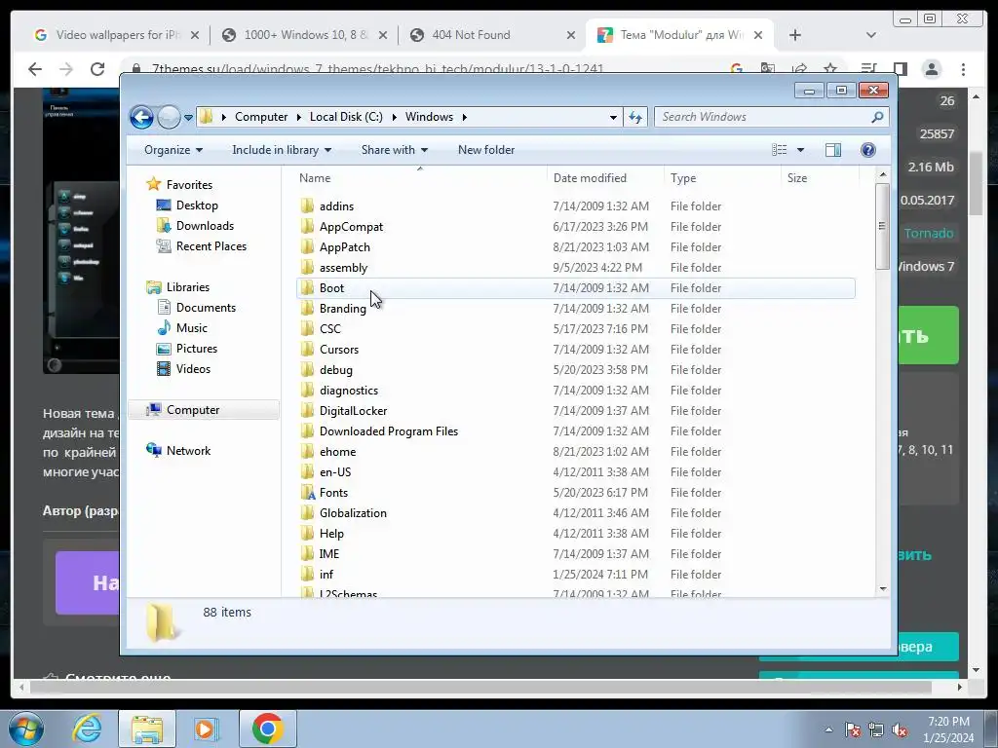The height and width of the screenshot is (748, 998).
Task: Click the change view icon
Action: [780, 150]
